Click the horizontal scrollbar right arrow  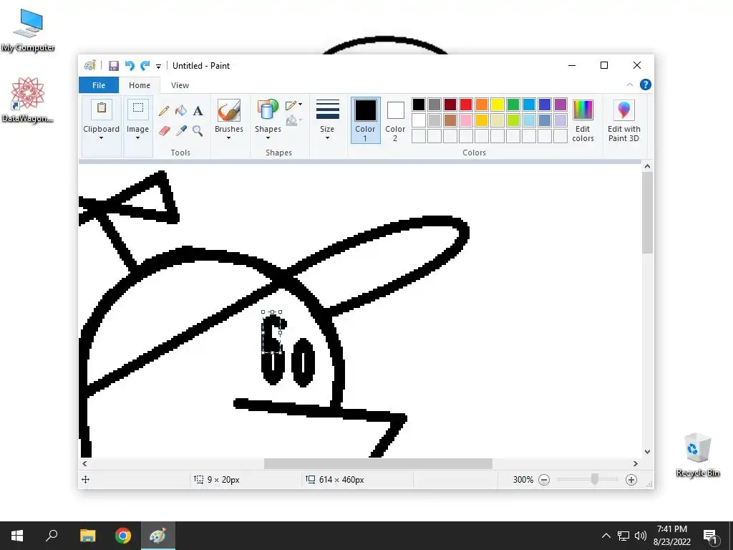pos(636,464)
